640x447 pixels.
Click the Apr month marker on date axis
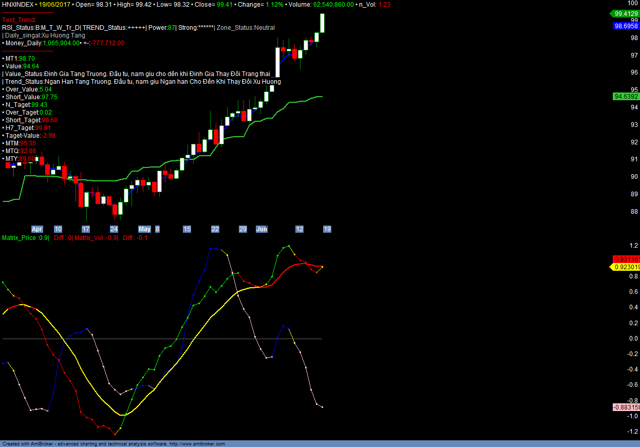(x=37, y=229)
